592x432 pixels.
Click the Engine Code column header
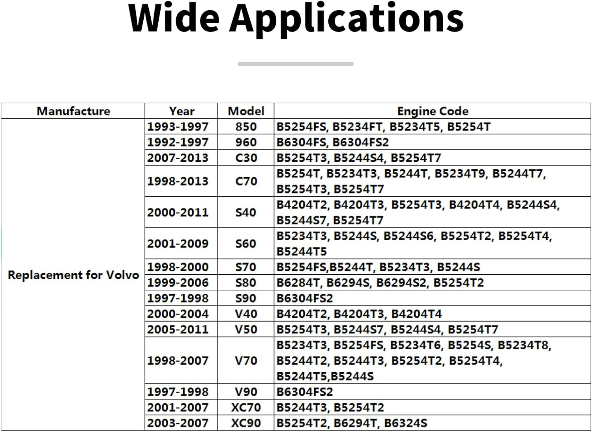(x=433, y=111)
